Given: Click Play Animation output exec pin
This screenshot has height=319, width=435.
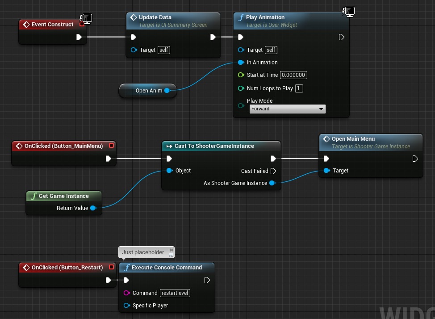Looking at the screenshot, I should tap(342, 37).
